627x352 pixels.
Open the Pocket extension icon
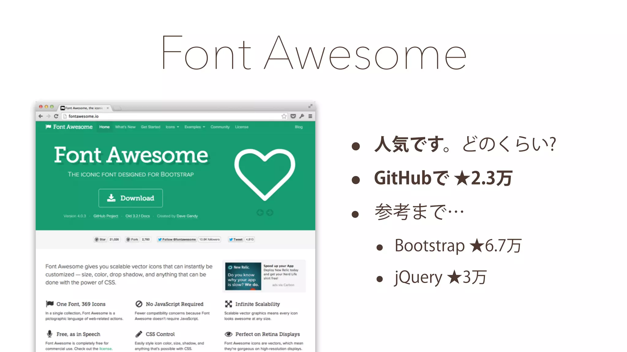pyautogui.click(x=293, y=116)
